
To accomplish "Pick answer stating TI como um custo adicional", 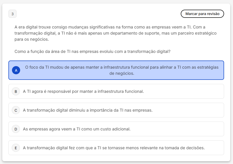I will click(76, 129).
